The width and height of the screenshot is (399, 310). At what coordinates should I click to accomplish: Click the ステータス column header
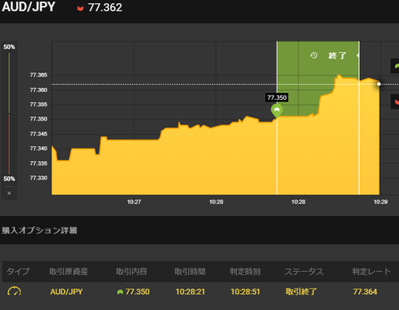tap(304, 272)
